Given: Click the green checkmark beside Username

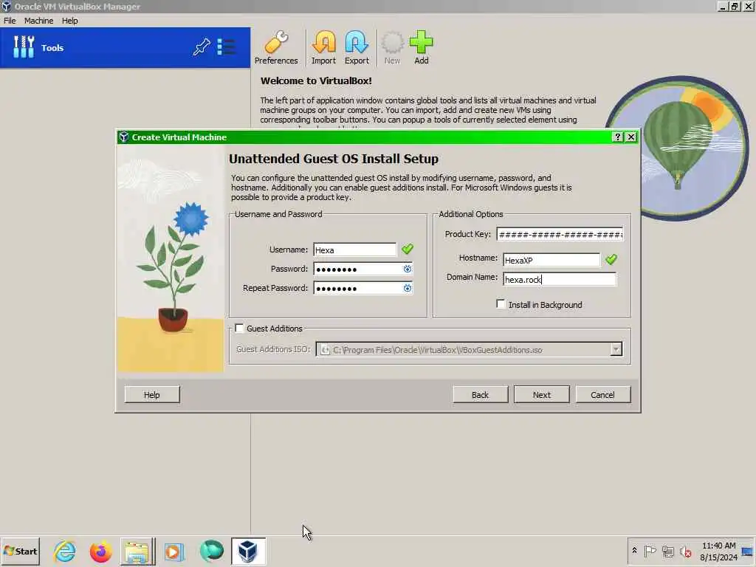Looking at the screenshot, I should pos(408,249).
